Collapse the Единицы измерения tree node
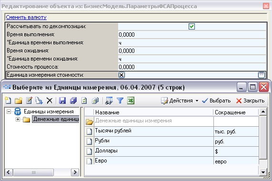Image resolution: width=272 pixels, height=181 pixels. coord(9,111)
